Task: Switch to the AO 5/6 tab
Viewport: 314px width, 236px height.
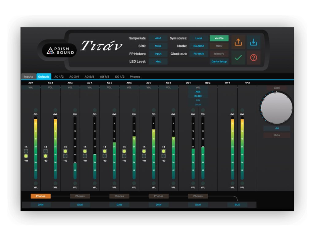Action: pos(89,77)
